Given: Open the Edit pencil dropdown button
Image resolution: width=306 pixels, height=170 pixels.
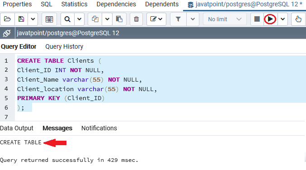Looking at the screenshot, I should [x=156, y=19].
